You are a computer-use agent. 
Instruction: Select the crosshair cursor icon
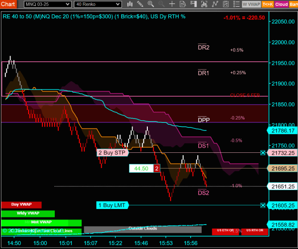pyautogui.click(x=172, y=4)
